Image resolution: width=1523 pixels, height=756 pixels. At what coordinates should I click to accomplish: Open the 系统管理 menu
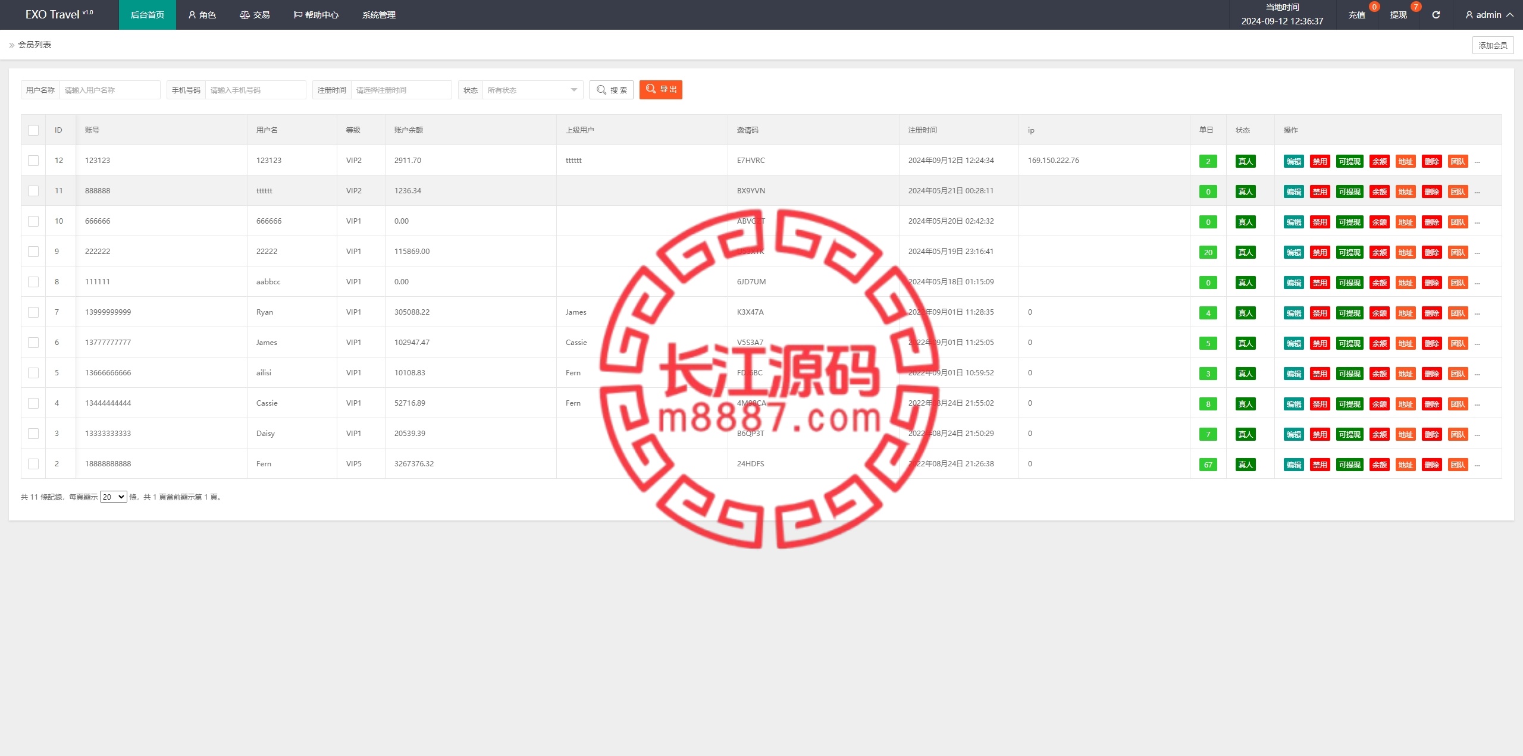379,15
